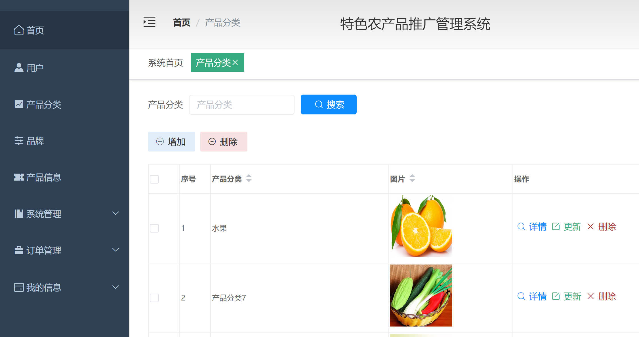Click the magnifier icon in 水果 row's 详情

(521, 226)
